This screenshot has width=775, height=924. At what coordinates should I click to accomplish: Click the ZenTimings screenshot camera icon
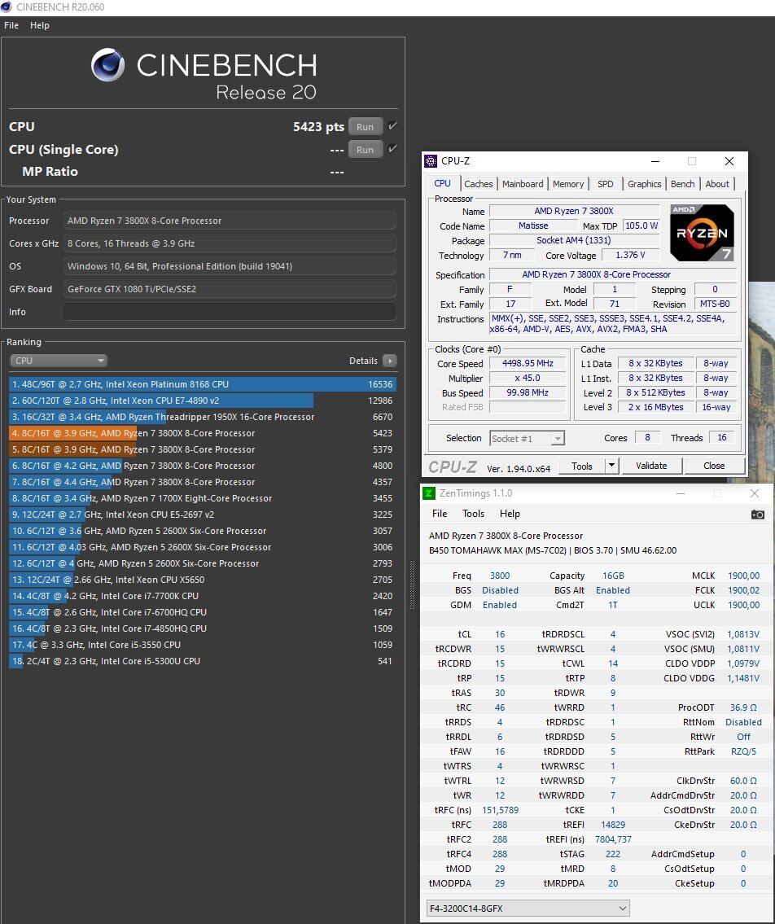click(757, 515)
